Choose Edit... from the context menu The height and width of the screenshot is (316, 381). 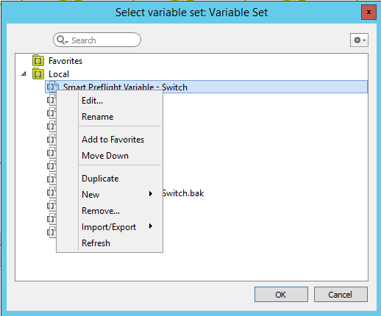point(92,101)
